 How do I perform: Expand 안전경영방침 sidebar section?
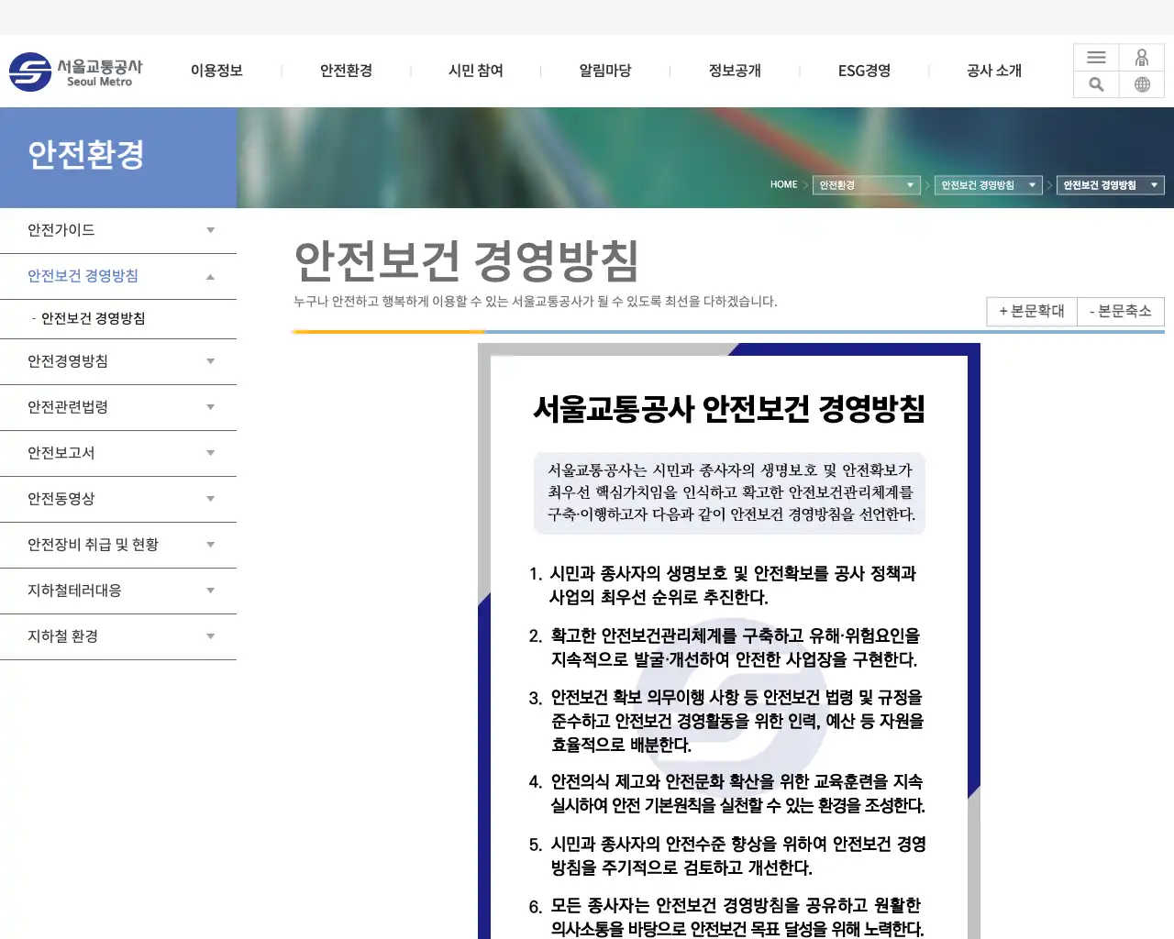[118, 361]
